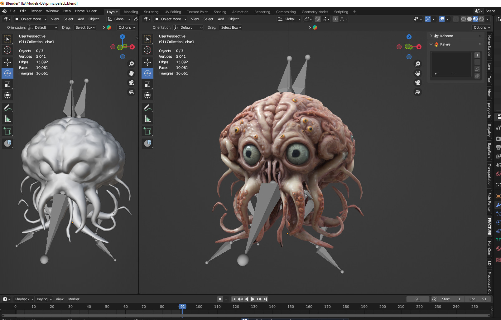Toggle gizmo visibility in the right viewport
501x320 pixels.
[428, 19]
